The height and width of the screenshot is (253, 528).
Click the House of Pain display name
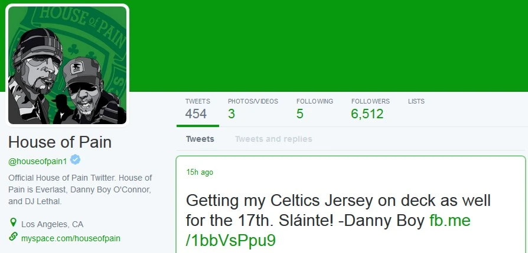click(60, 142)
